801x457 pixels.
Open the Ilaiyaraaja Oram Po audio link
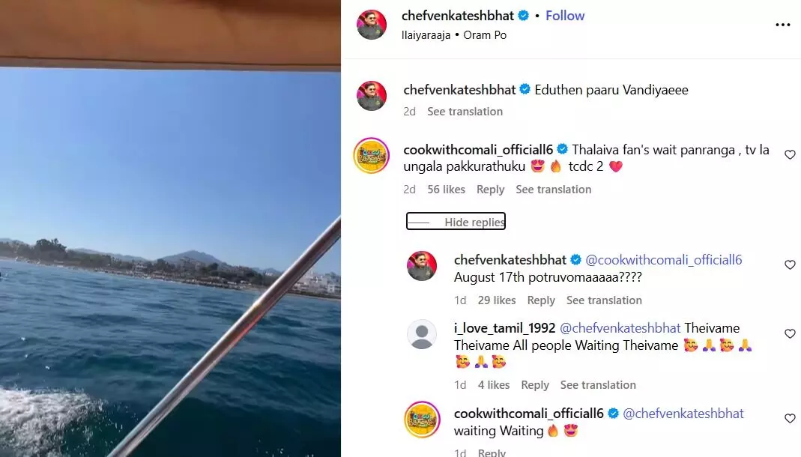453,35
